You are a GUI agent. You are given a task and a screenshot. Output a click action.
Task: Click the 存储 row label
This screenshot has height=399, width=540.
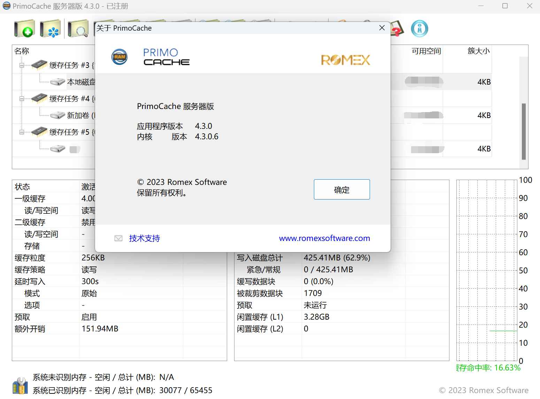coord(32,246)
